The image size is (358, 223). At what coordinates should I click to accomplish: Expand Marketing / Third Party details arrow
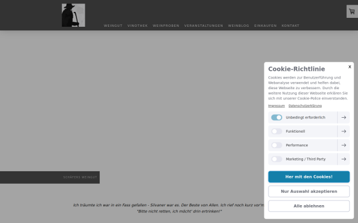[344, 159]
